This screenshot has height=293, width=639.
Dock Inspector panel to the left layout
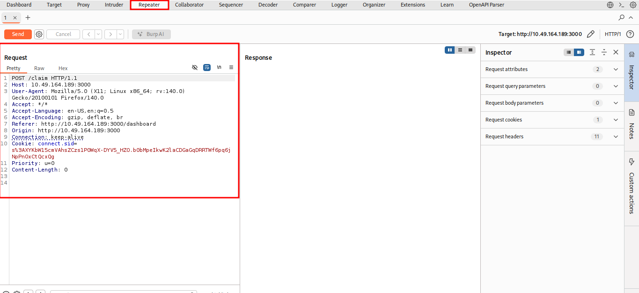pyautogui.click(x=569, y=52)
